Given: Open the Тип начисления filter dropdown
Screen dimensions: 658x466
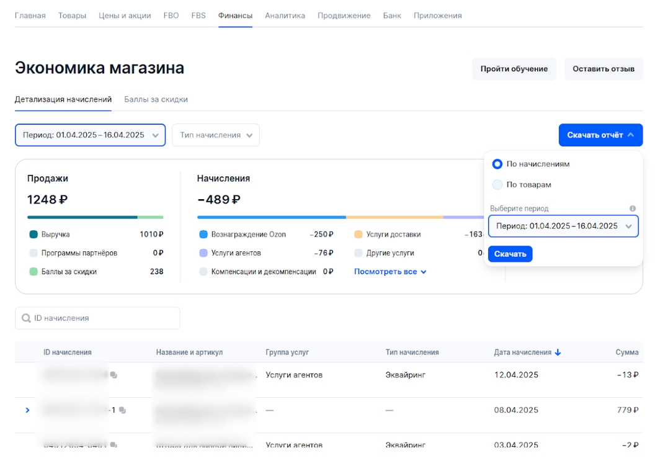Looking at the screenshot, I should click(216, 135).
